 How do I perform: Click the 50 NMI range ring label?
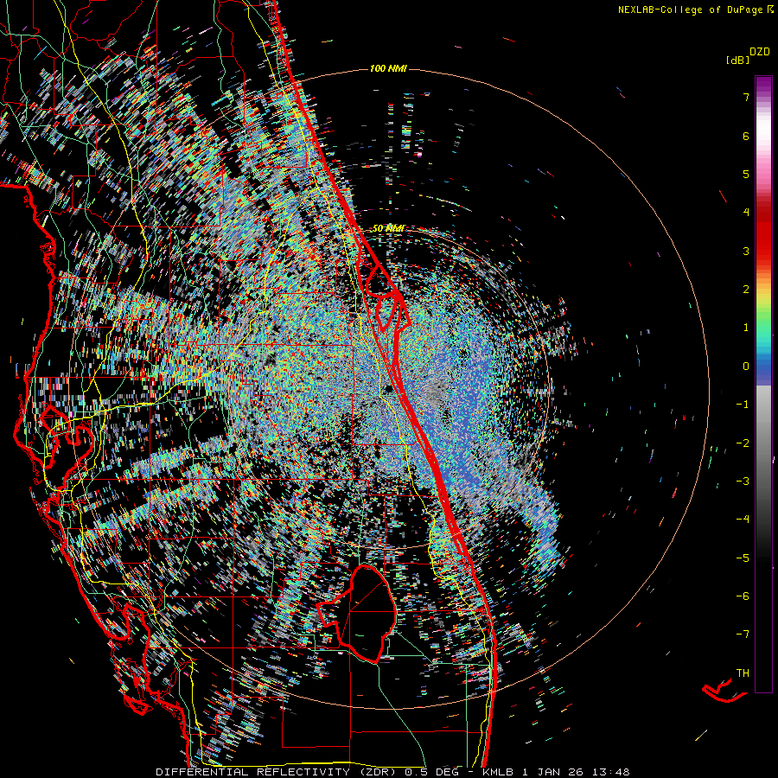tap(388, 228)
